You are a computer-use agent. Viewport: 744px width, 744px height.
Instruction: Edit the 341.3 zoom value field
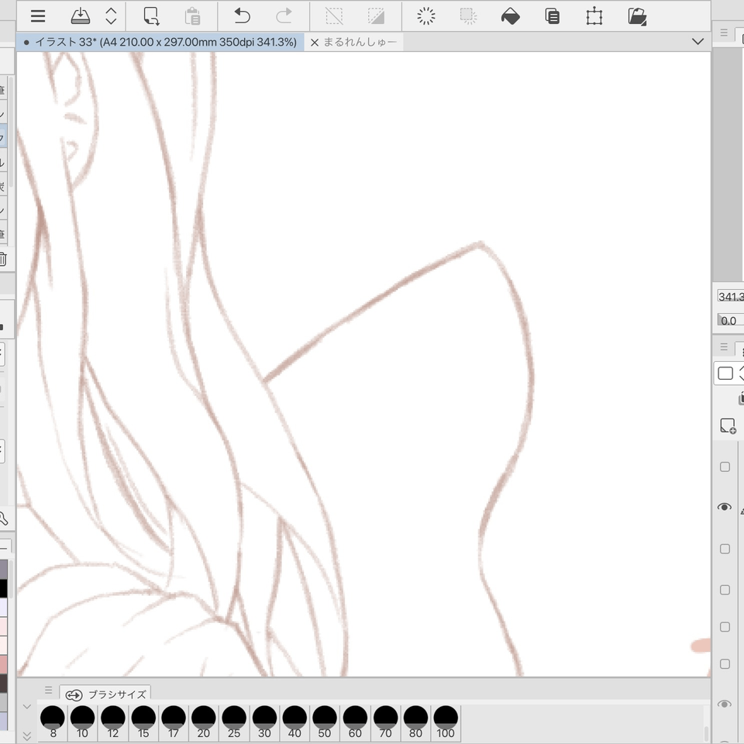click(x=730, y=297)
